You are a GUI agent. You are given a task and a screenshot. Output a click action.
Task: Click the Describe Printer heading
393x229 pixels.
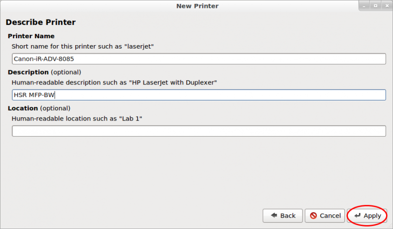(41, 22)
